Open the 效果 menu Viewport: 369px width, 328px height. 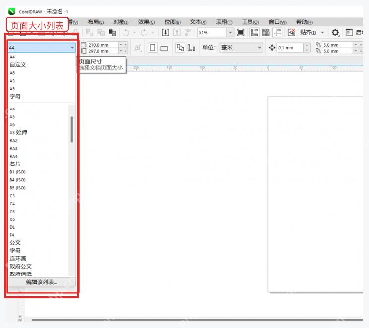(x=146, y=22)
